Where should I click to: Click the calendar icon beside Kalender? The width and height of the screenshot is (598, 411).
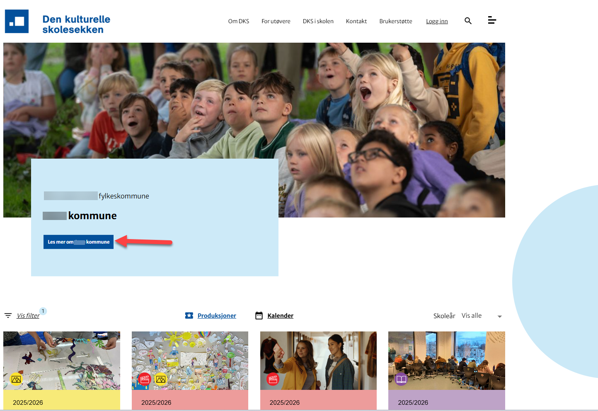tap(259, 316)
